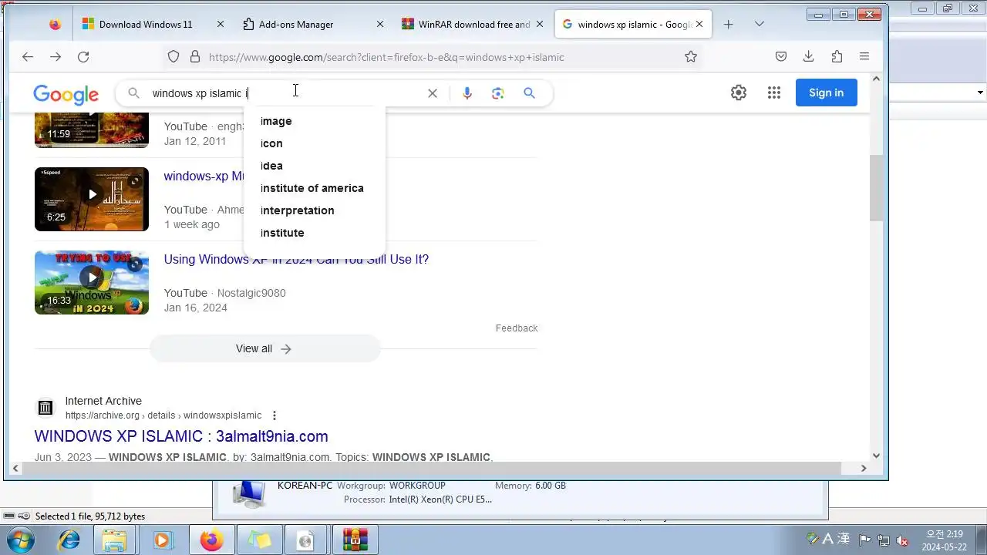Open the Feedback link
This screenshot has height=555, width=987.
[x=516, y=328]
